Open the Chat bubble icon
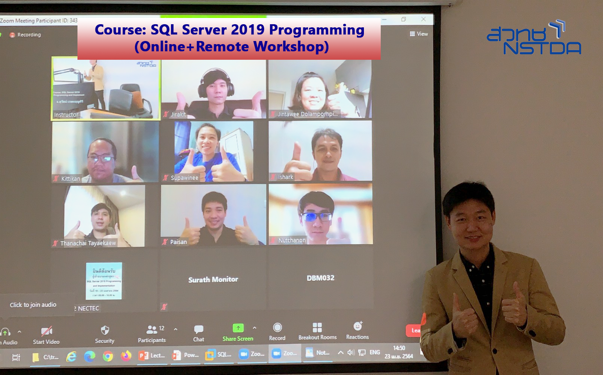Viewport: 603px width, 375px height. 198,329
